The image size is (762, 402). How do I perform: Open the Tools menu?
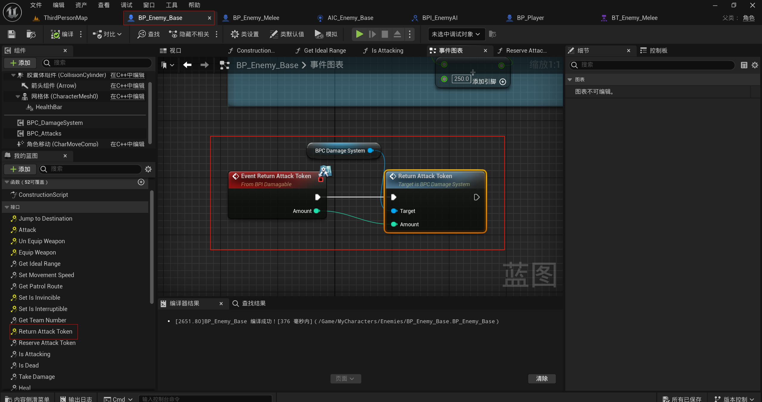click(171, 5)
